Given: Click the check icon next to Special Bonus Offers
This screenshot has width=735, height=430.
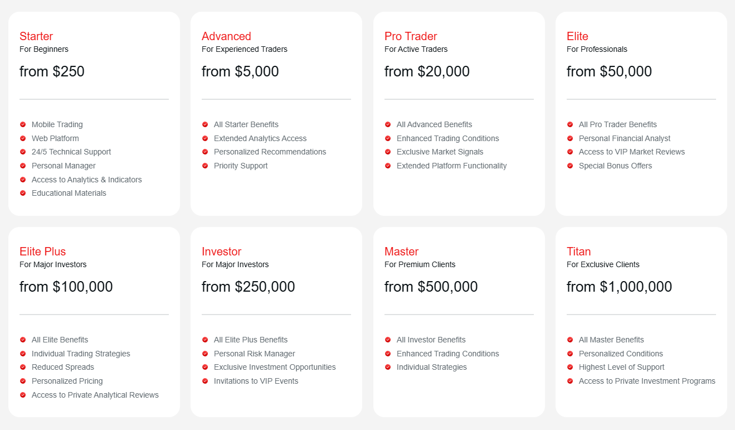Looking at the screenshot, I should [570, 166].
